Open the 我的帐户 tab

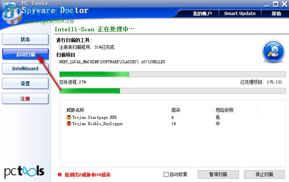[x=202, y=14]
